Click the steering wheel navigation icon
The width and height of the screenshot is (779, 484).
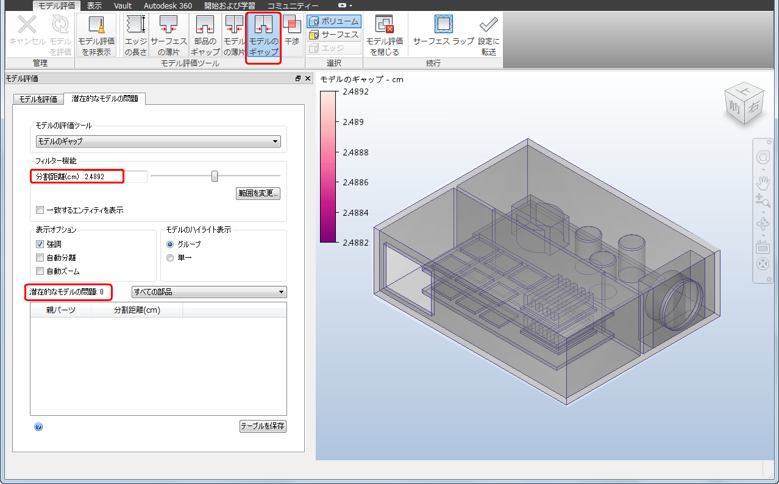763,158
